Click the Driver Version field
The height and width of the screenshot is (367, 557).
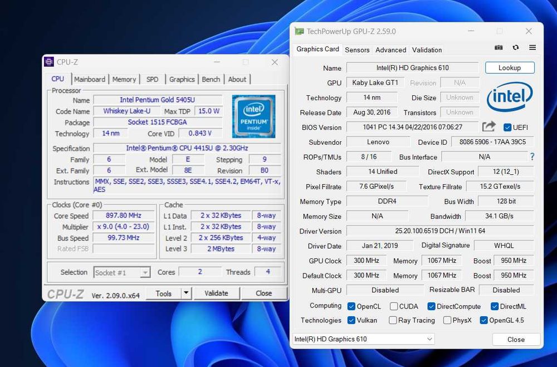pyautogui.click(x=440, y=231)
